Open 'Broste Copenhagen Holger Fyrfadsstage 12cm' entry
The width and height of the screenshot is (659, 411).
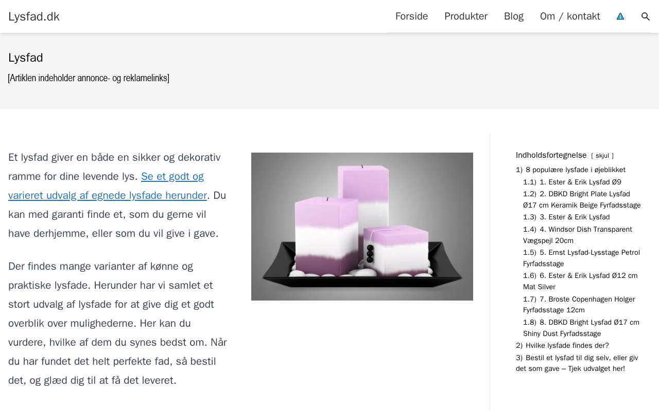point(579,305)
